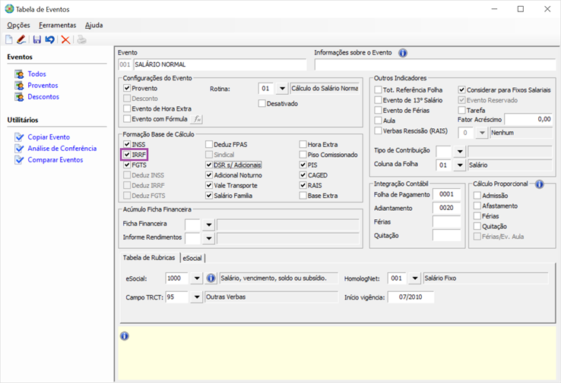Click the Edit pencil toolbar icon

(x=21, y=39)
